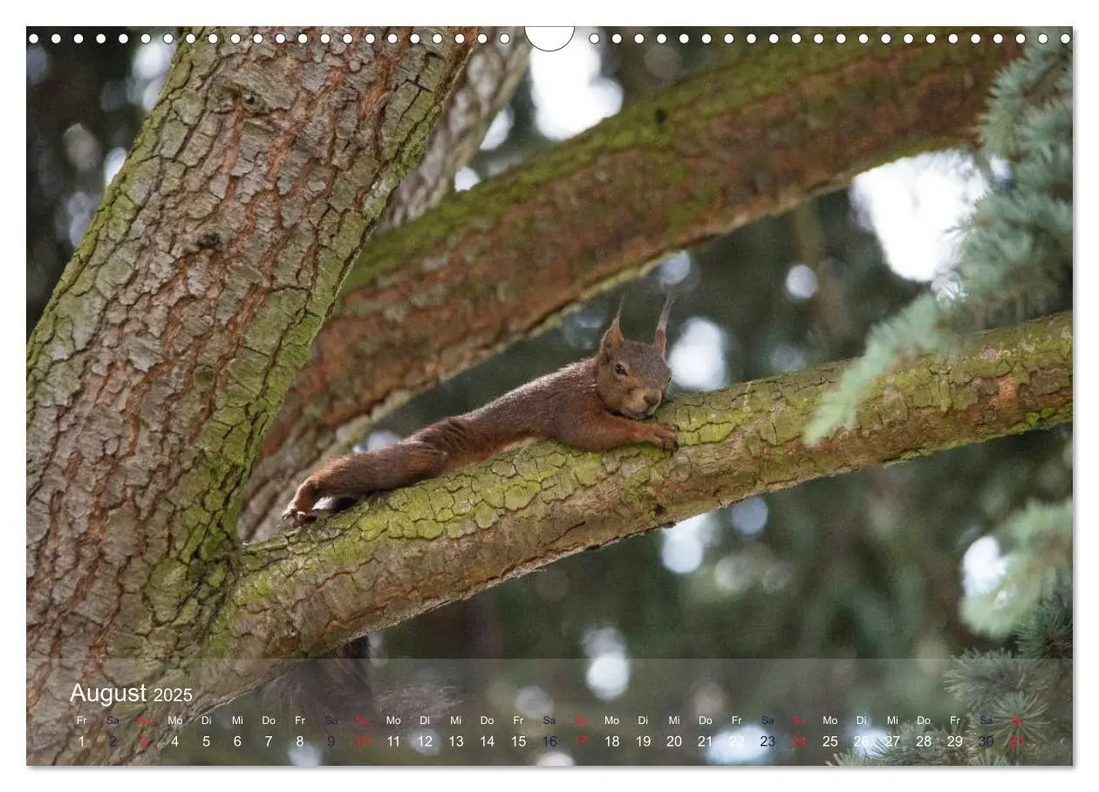Select day 4 in the calendar strip
This screenshot has width=1099, height=792.
[x=175, y=741]
